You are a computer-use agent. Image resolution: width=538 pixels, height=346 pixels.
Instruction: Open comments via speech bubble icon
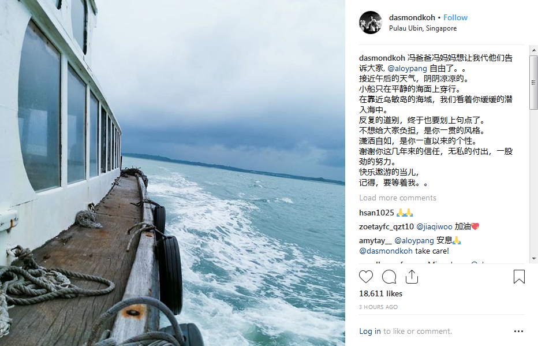click(389, 277)
